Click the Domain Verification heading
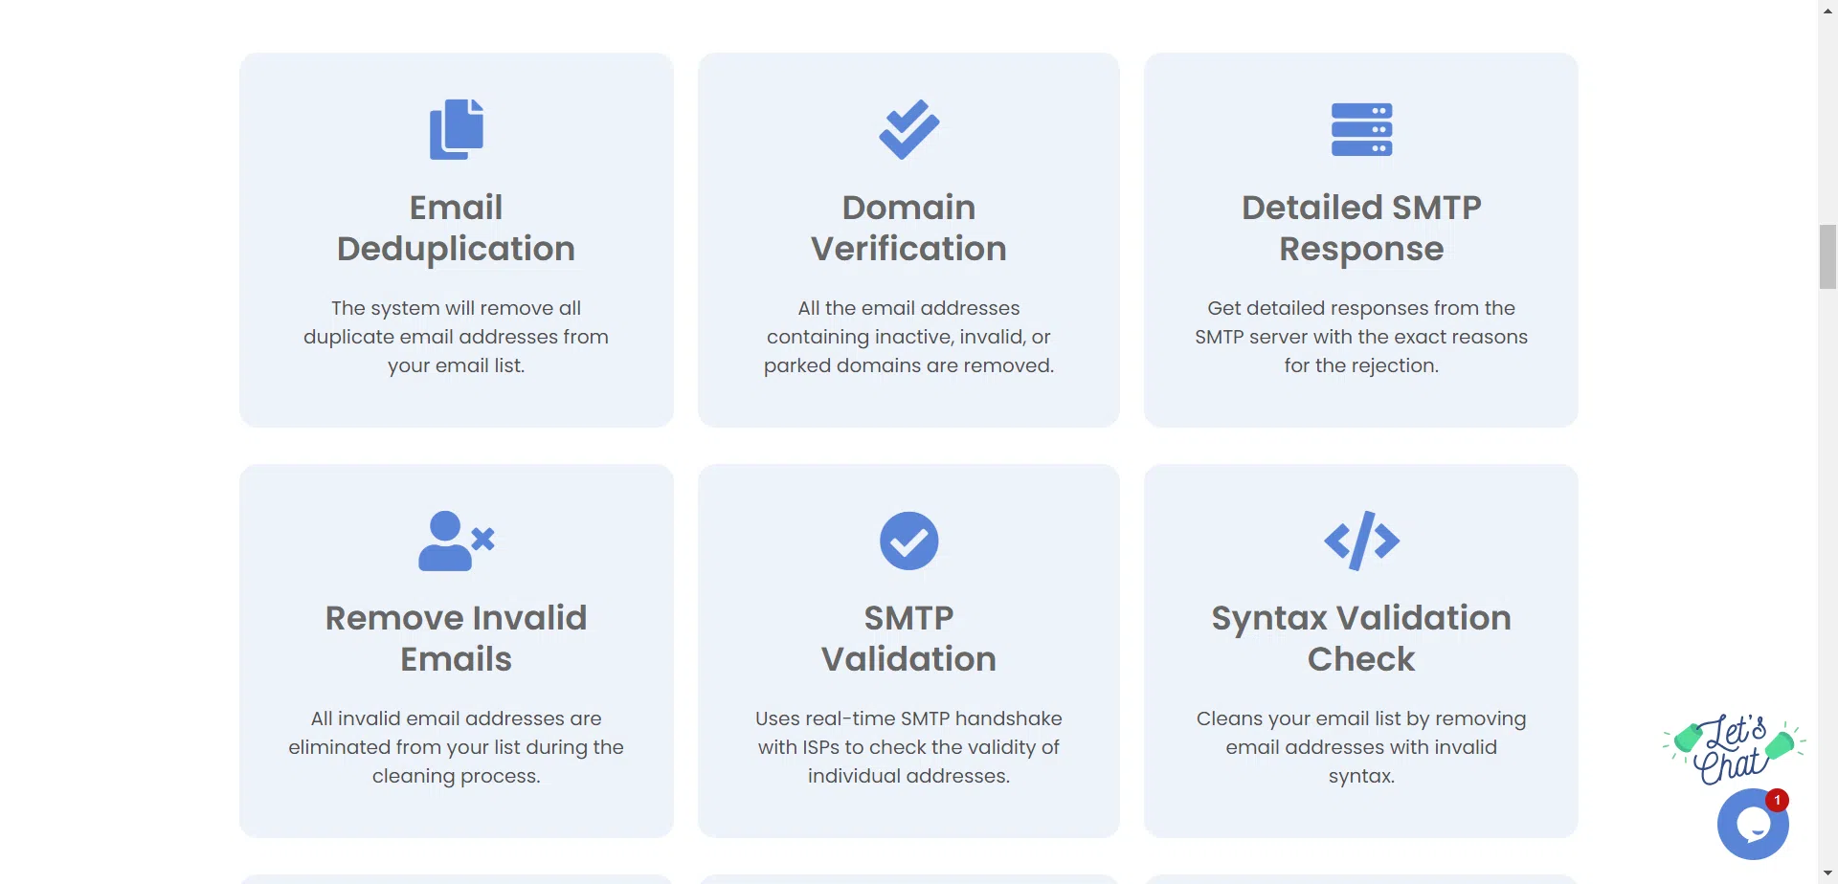Image resolution: width=1838 pixels, height=884 pixels. coord(908,228)
